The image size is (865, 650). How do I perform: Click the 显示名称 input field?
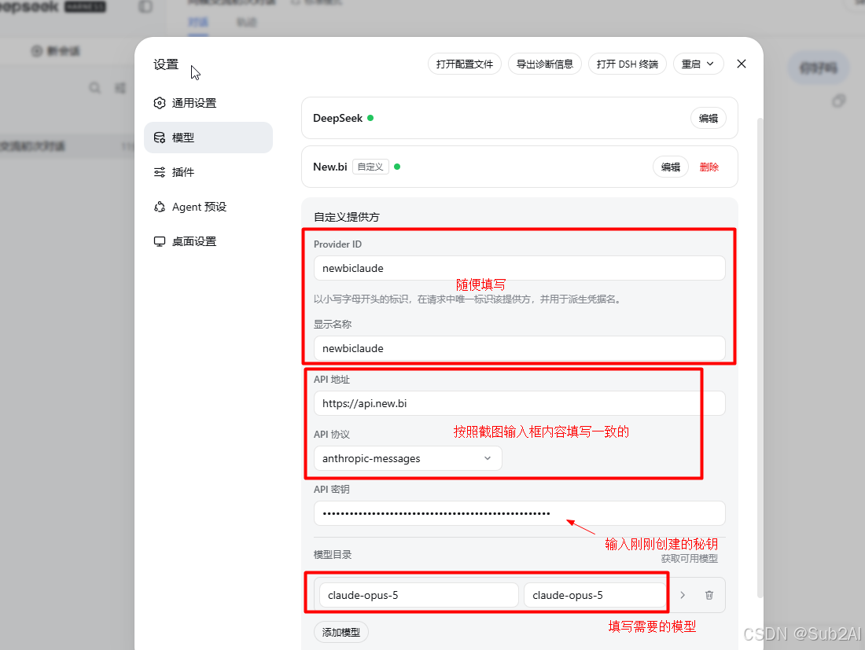click(519, 348)
